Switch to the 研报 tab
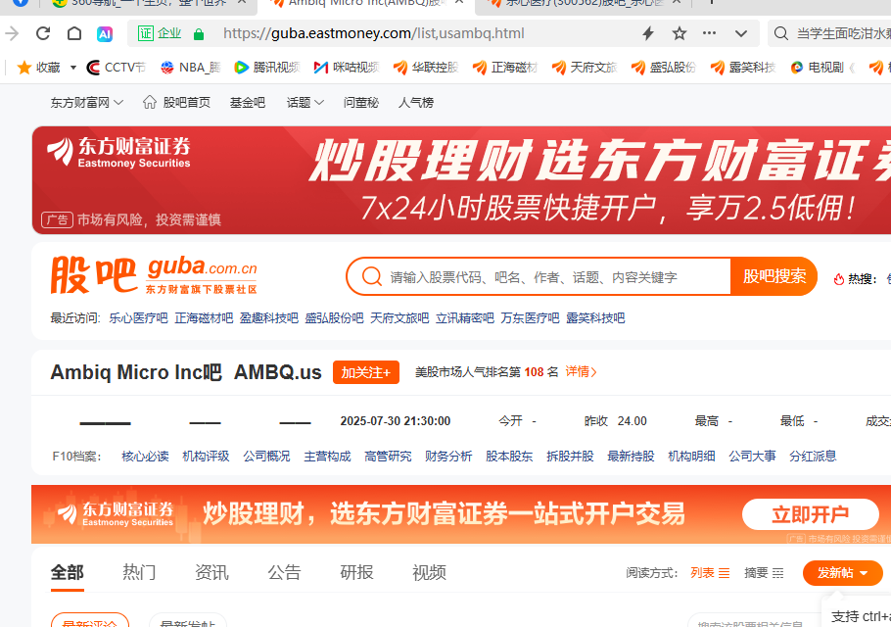Image resolution: width=891 pixels, height=627 pixels. click(356, 572)
